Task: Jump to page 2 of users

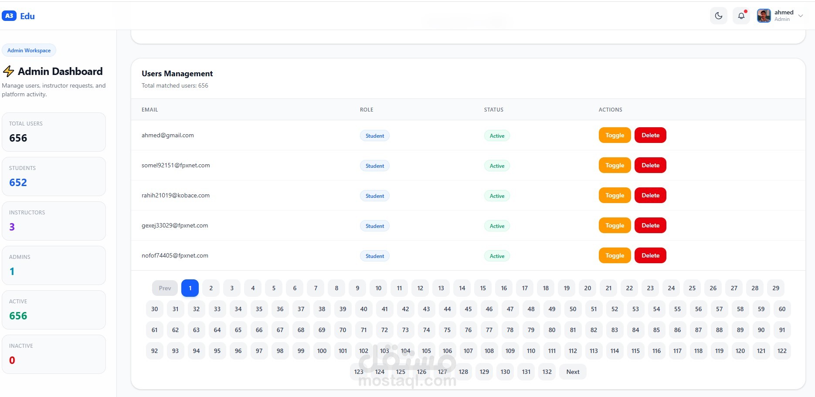Action: pyautogui.click(x=211, y=288)
